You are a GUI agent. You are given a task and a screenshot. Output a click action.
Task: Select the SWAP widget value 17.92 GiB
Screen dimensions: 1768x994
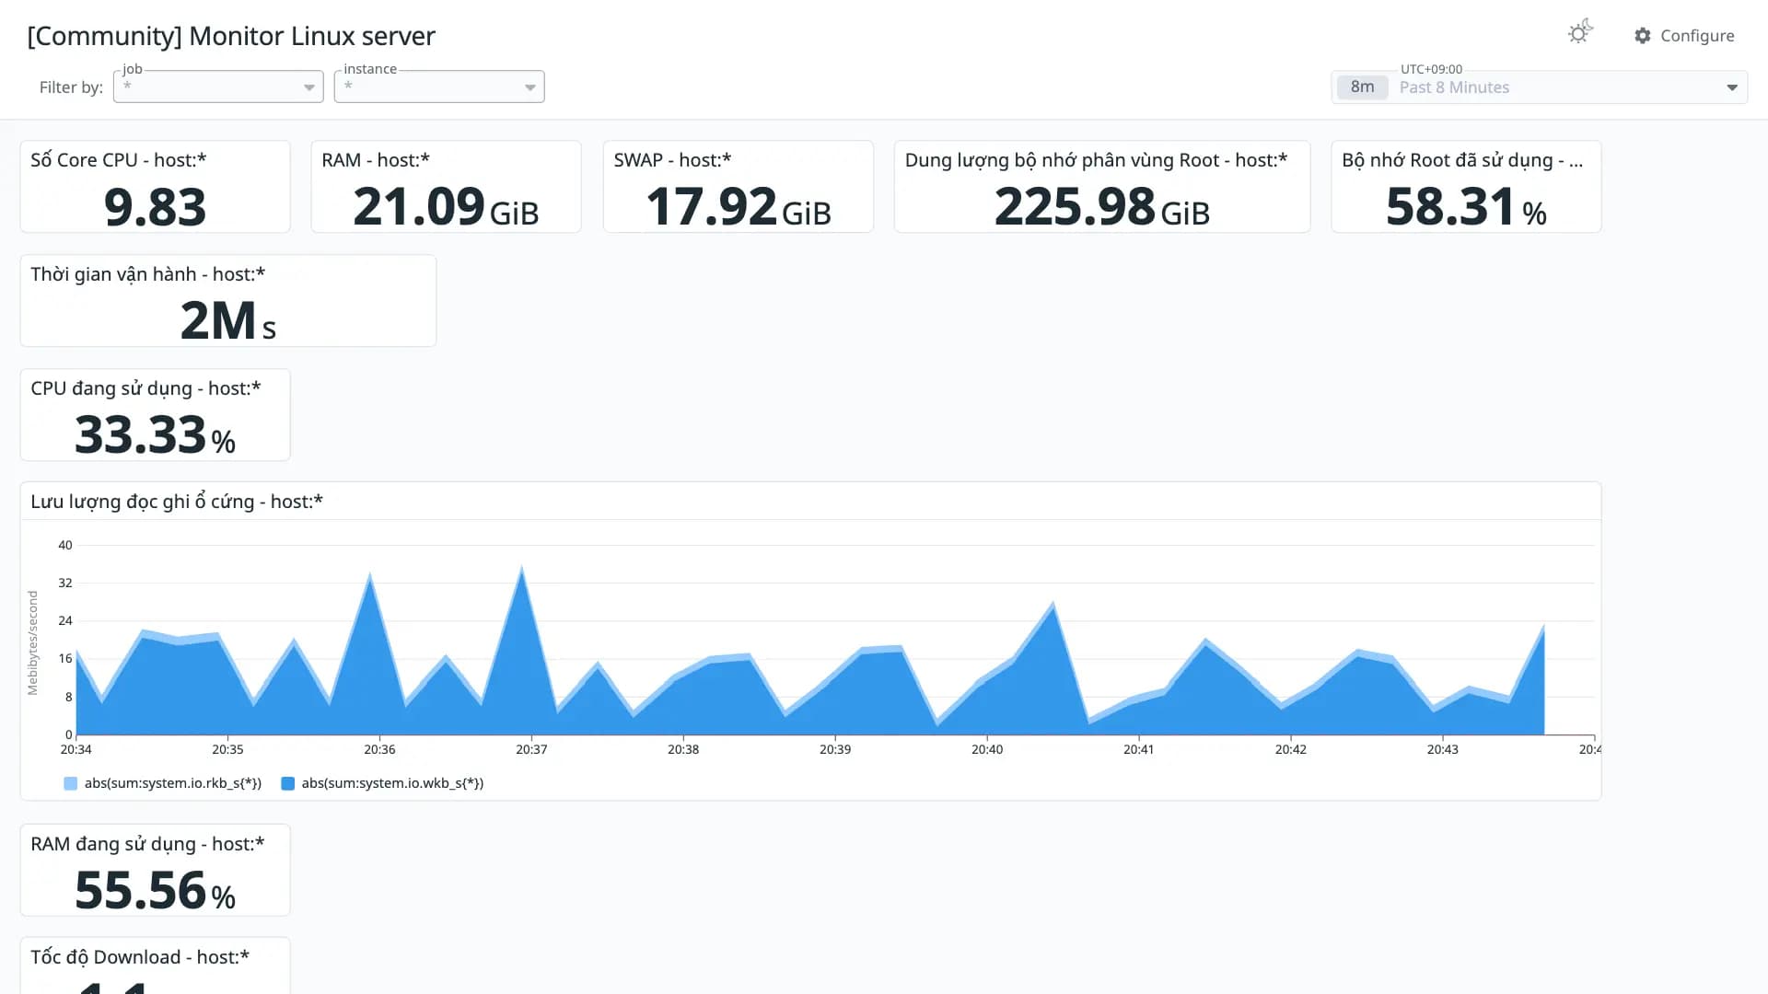point(739,206)
